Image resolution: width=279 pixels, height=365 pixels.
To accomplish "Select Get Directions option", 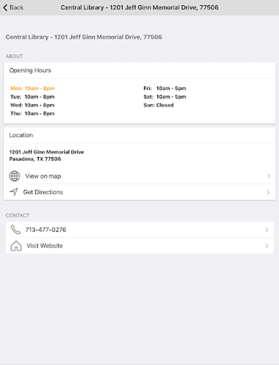I will pos(43,192).
